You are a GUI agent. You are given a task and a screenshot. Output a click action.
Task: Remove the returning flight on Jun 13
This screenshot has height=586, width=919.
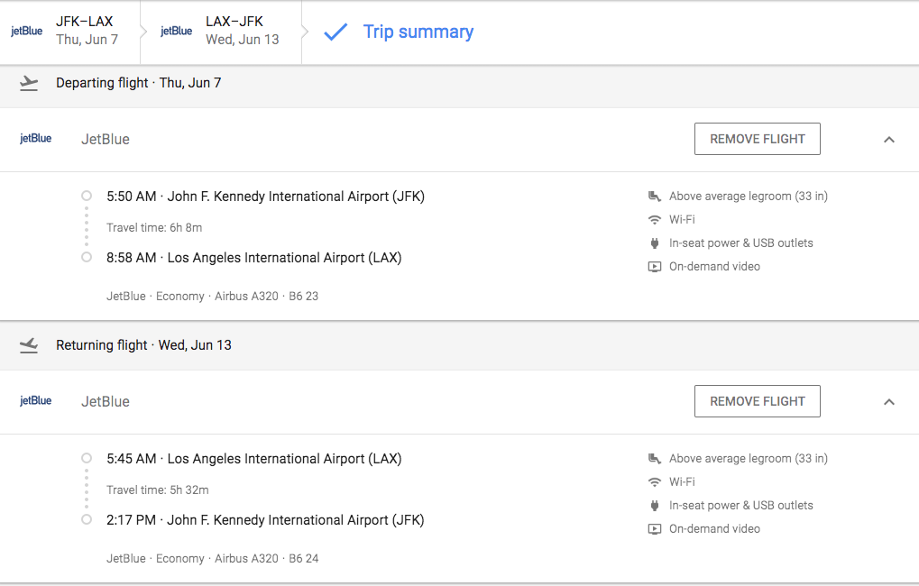(757, 402)
